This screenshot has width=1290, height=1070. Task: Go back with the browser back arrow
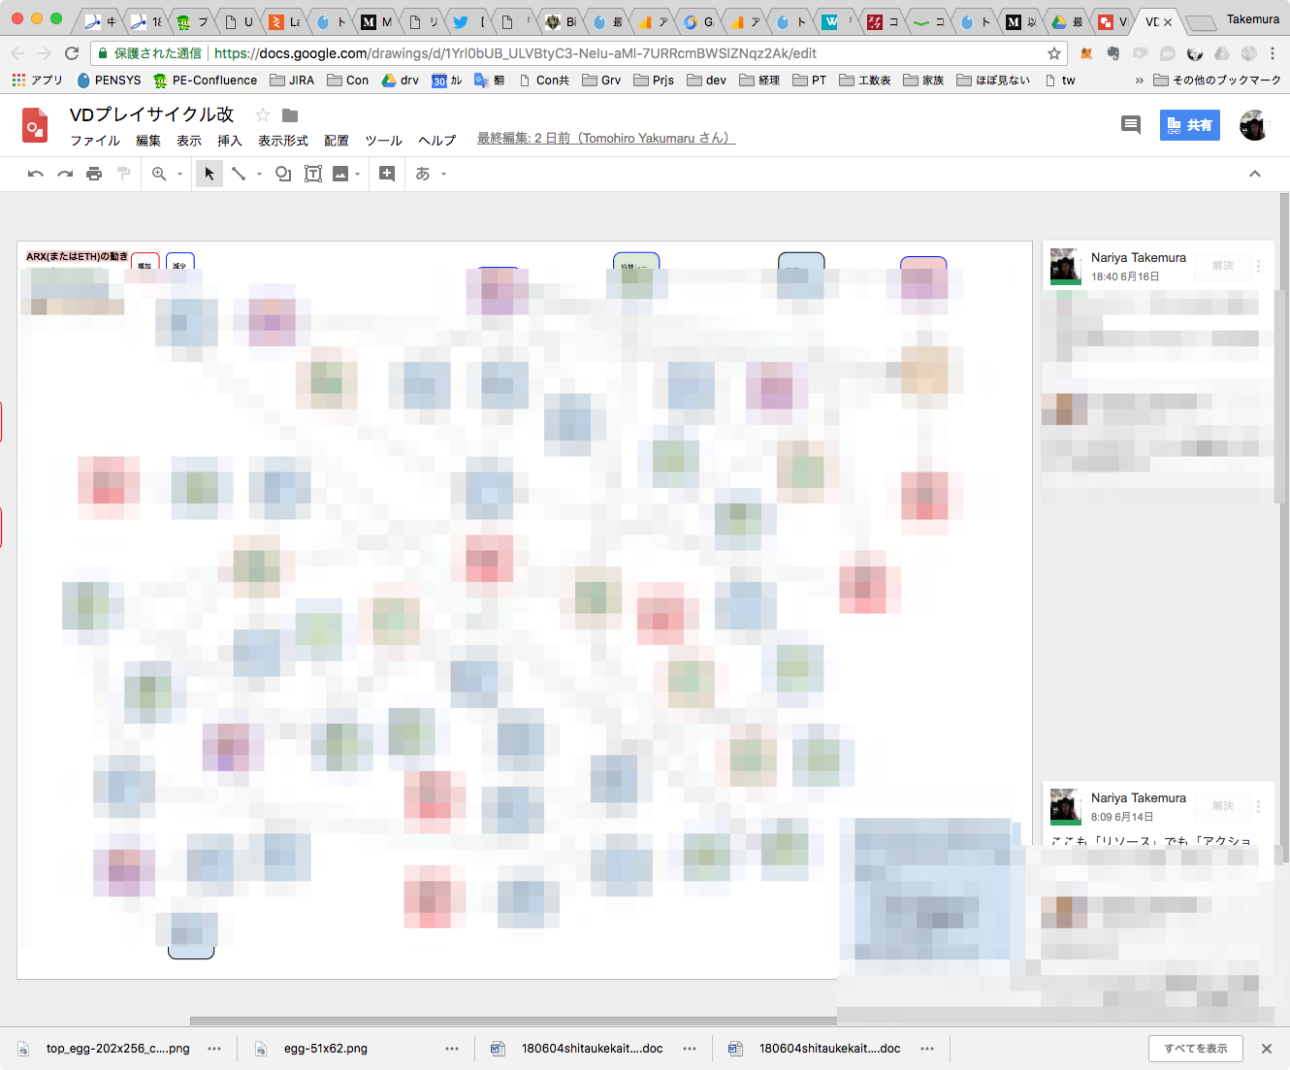[x=17, y=53]
